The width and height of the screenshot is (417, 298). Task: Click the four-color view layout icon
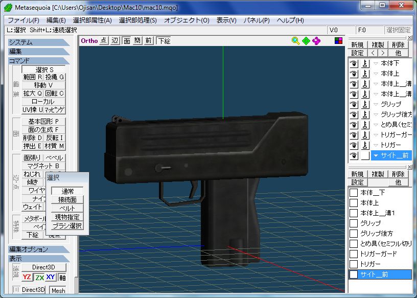[x=338, y=41]
